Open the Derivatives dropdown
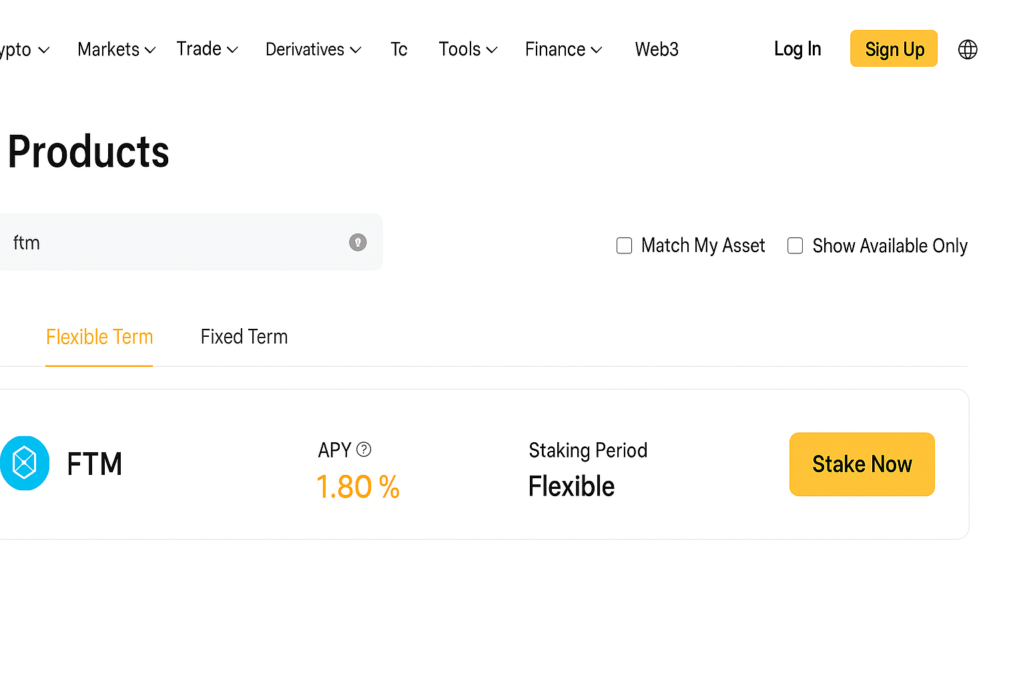1025x683 pixels. point(313,49)
